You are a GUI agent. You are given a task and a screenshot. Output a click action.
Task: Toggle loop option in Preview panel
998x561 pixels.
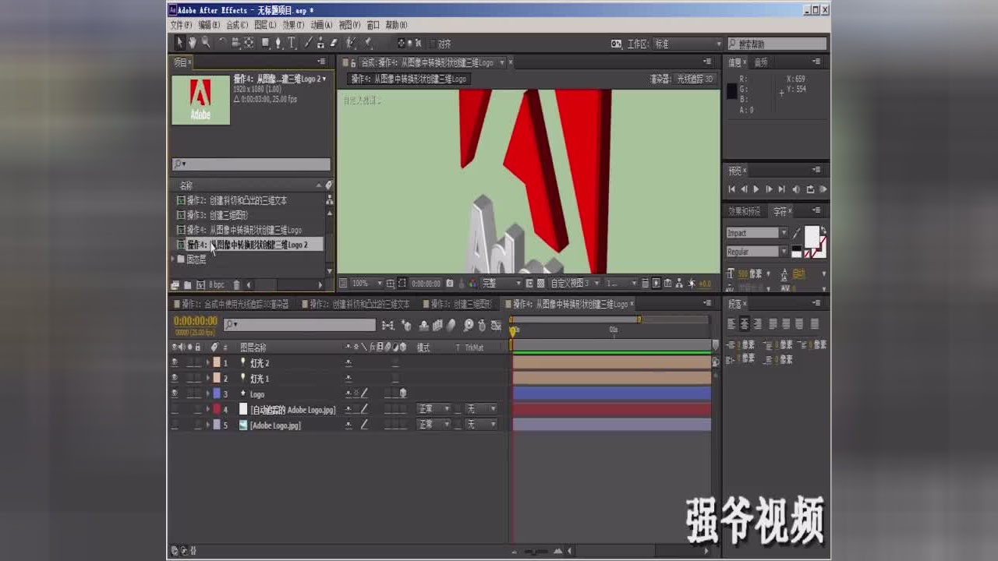coord(810,189)
